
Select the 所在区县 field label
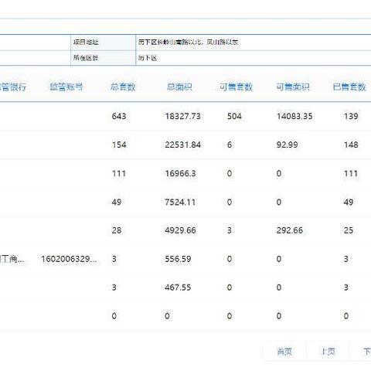point(86,58)
